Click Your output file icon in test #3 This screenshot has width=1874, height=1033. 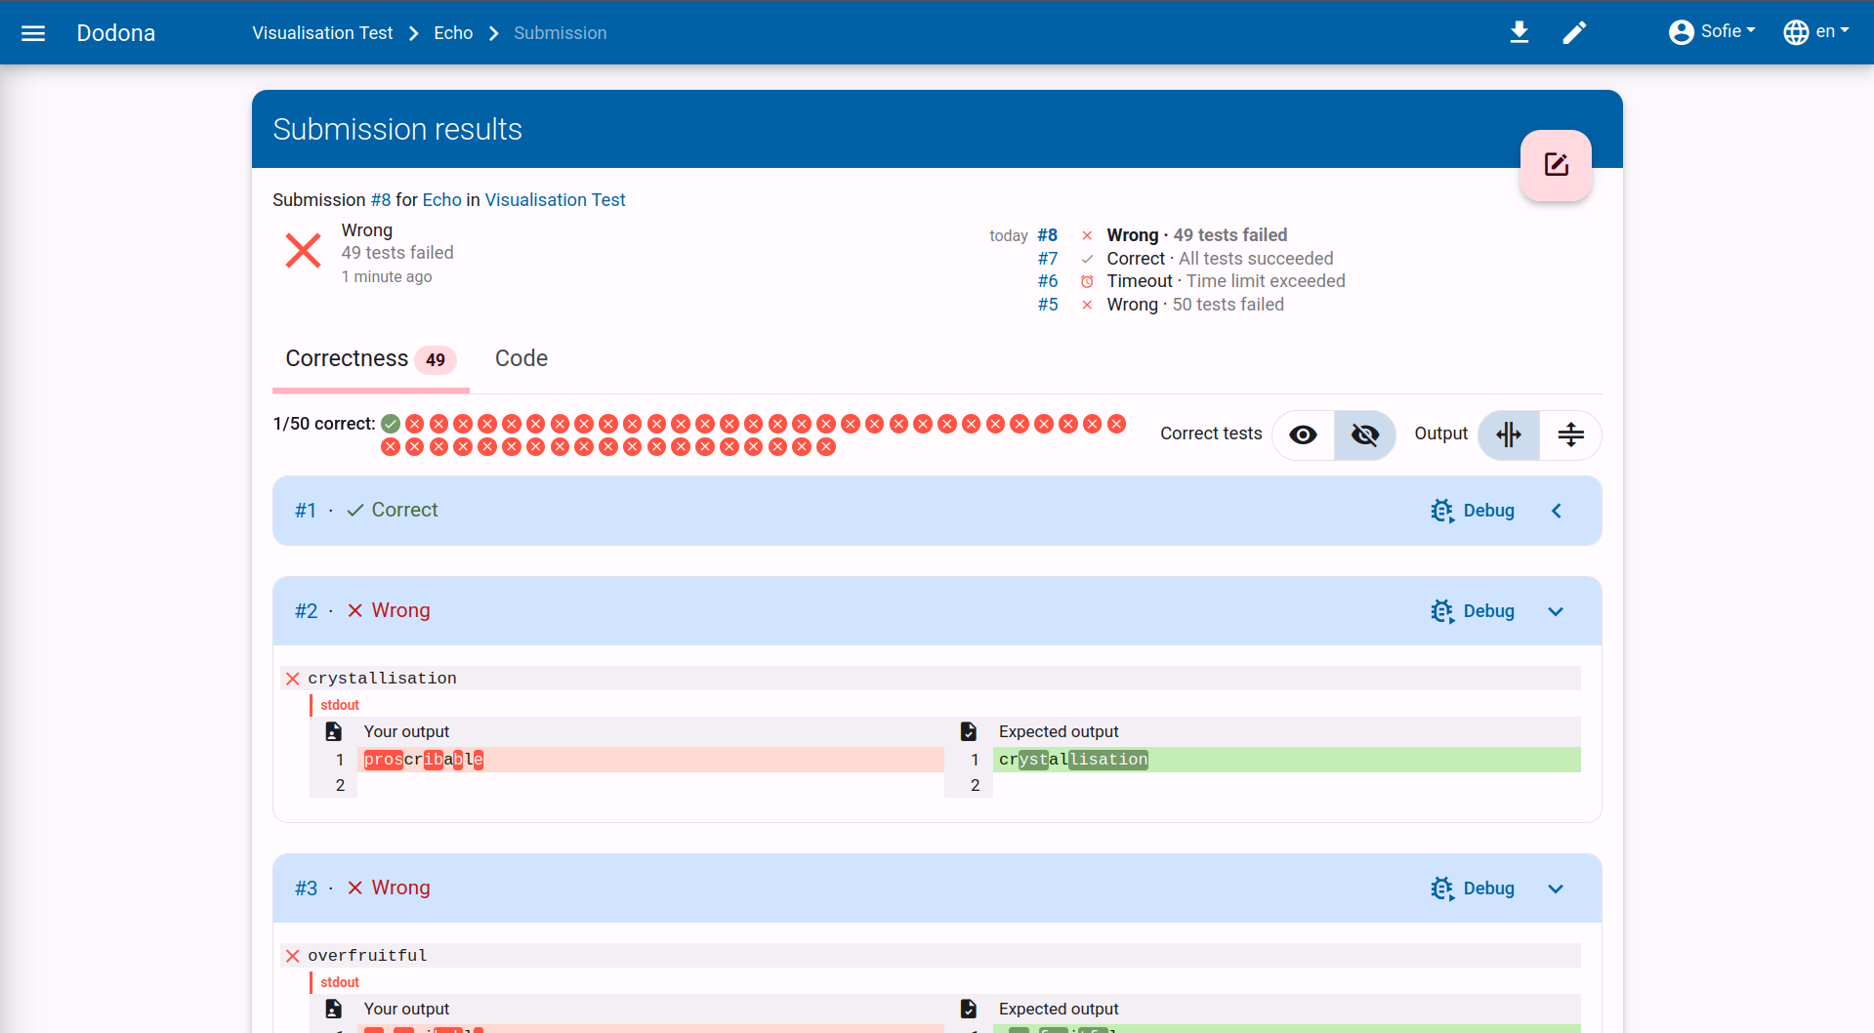click(x=333, y=1009)
